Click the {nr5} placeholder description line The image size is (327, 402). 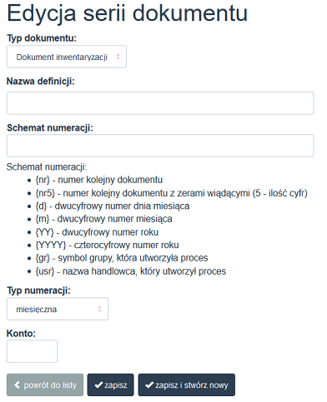click(x=171, y=193)
